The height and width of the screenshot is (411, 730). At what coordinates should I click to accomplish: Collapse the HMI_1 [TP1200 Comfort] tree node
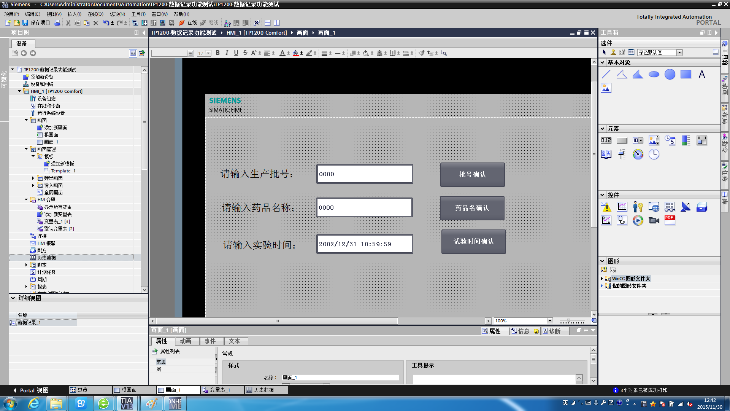click(x=19, y=91)
